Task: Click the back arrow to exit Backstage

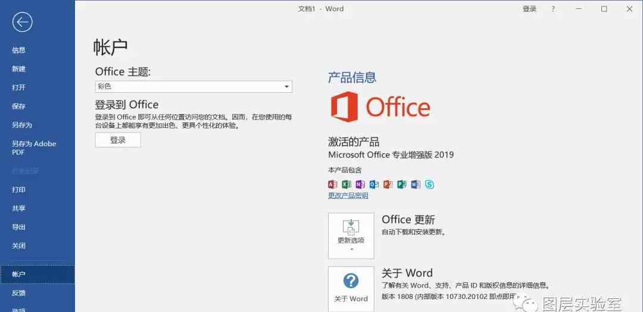Action: pyautogui.click(x=22, y=23)
